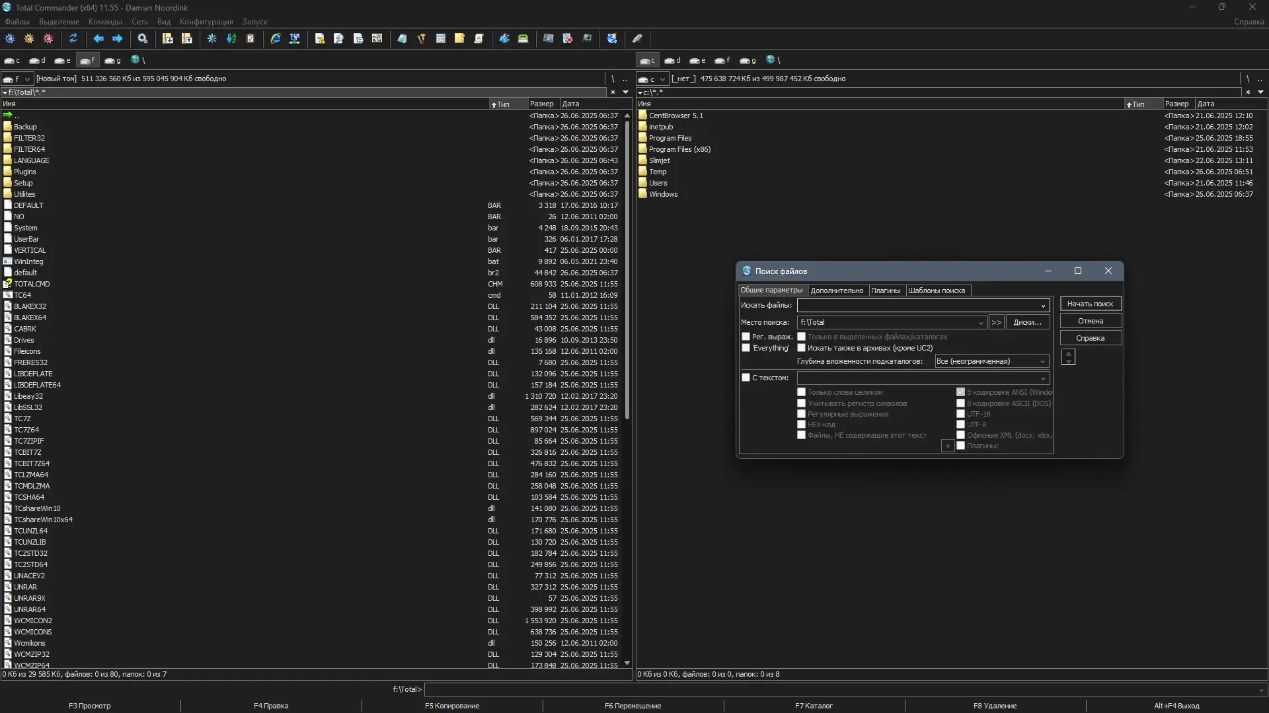Viewport: 1269px width, 713px height.
Task: Expand the 'Искать файлы' combo box
Action: pyautogui.click(x=1043, y=306)
